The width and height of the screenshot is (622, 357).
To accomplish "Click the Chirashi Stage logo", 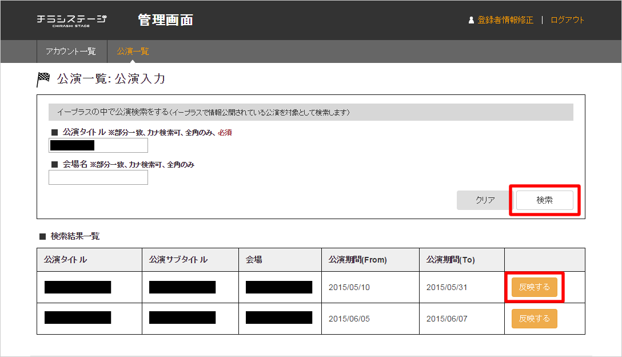I will click(71, 20).
